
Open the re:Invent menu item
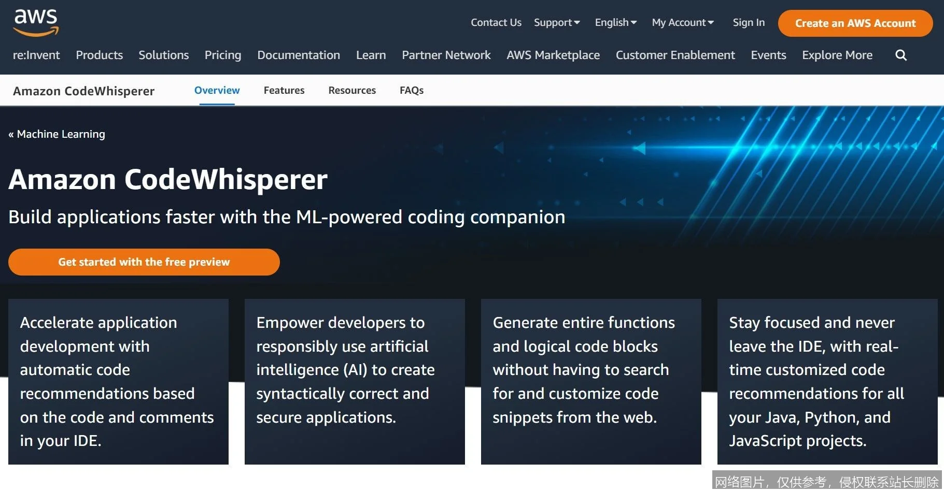[x=36, y=55]
